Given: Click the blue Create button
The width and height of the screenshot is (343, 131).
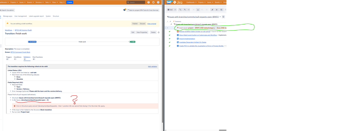Looking at the screenshot, I should (69, 2).
